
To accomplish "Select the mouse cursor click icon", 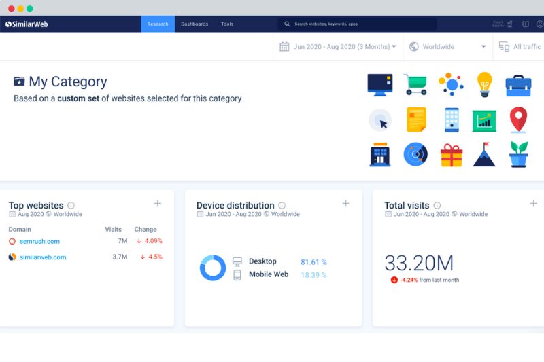I will point(380,120).
